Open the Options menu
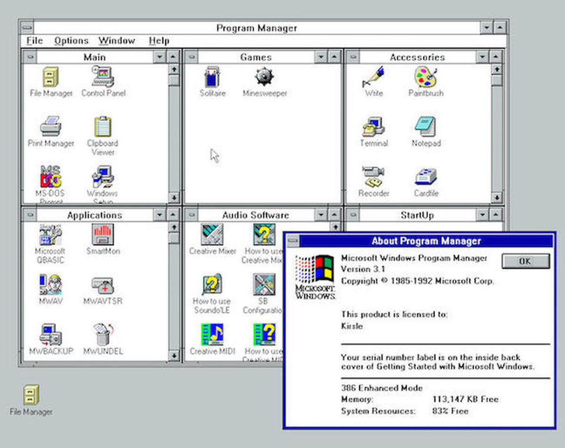Image resolution: width=565 pixels, height=448 pixels. coord(71,41)
